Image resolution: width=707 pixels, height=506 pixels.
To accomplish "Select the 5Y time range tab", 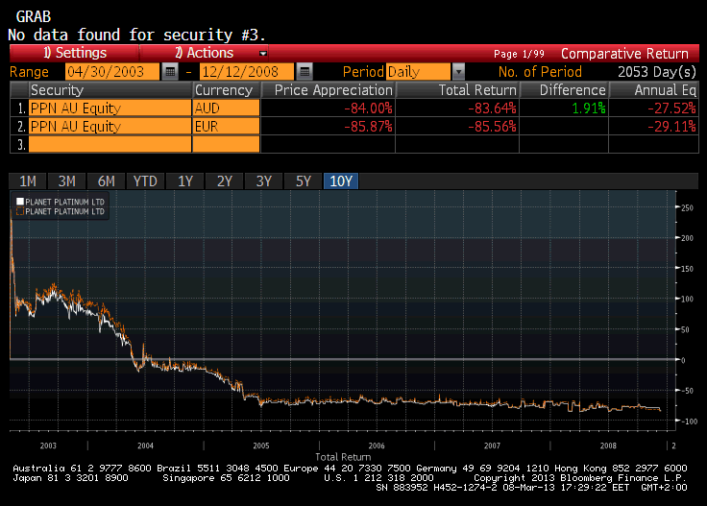I will pyautogui.click(x=303, y=181).
